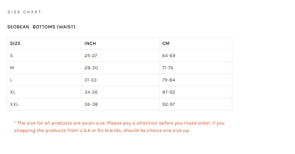The width and height of the screenshot is (295, 154).
Task: Click the S size cell
Action: (11, 56)
